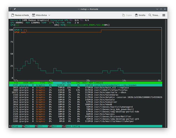Image resolution: width=176 pixels, height=138 pixels.
Task: Click the GPU0 mem% legend label
Action: (x=20, y=32)
